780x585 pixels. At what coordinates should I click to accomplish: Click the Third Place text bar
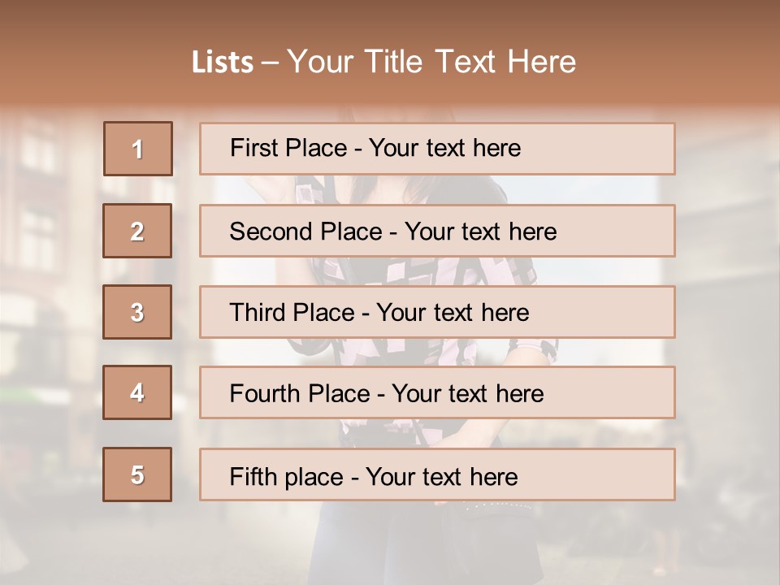click(x=437, y=312)
